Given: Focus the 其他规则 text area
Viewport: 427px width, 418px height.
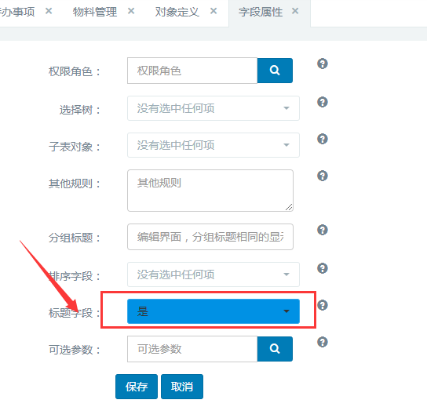Looking at the screenshot, I should pyautogui.click(x=210, y=191).
